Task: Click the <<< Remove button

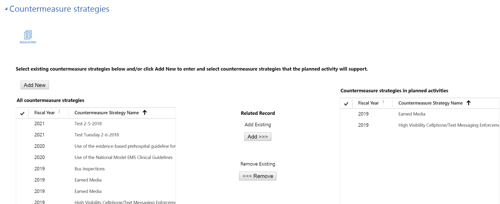Action: tap(258, 176)
